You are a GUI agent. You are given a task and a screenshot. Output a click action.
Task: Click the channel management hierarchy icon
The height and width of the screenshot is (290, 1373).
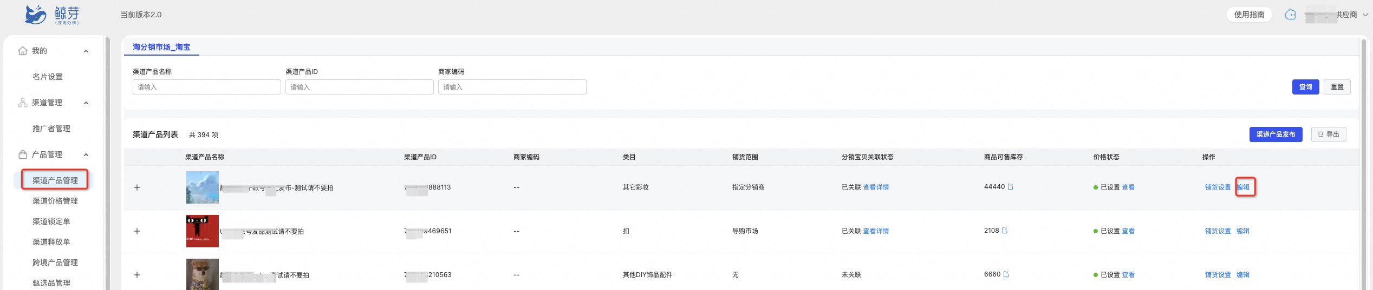pyautogui.click(x=23, y=103)
